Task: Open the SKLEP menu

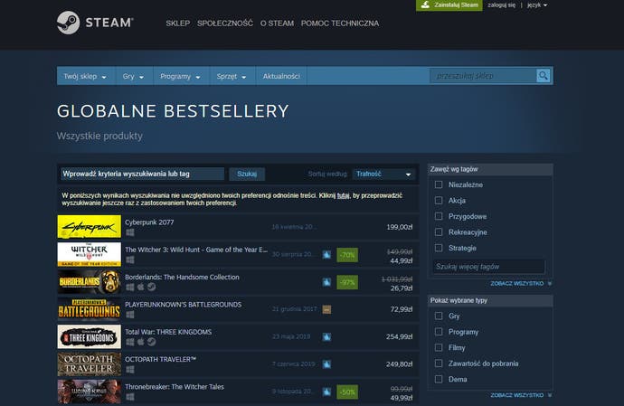Action: click(178, 24)
